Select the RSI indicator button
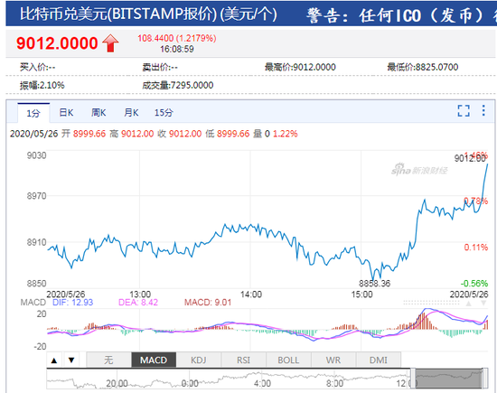The height and width of the screenshot is (393, 497). click(244, 360)
